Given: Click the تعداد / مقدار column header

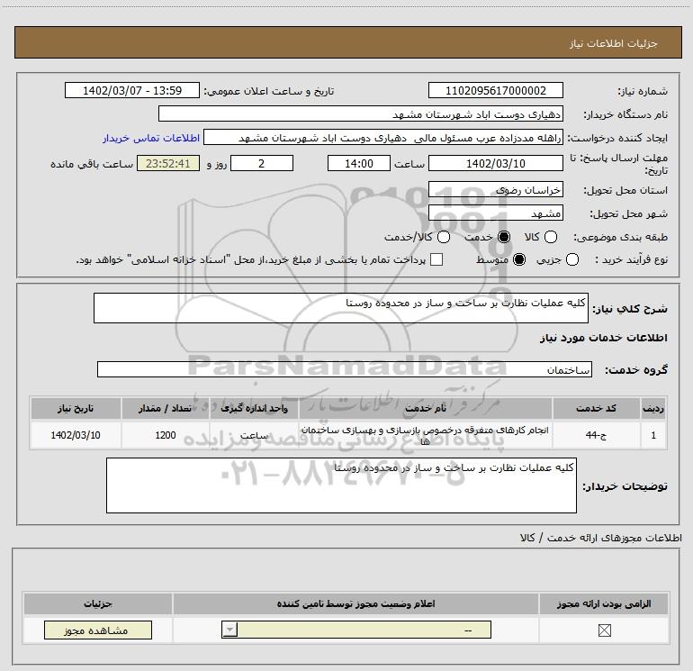Looking at the screenshot, I should click(166, 408).
